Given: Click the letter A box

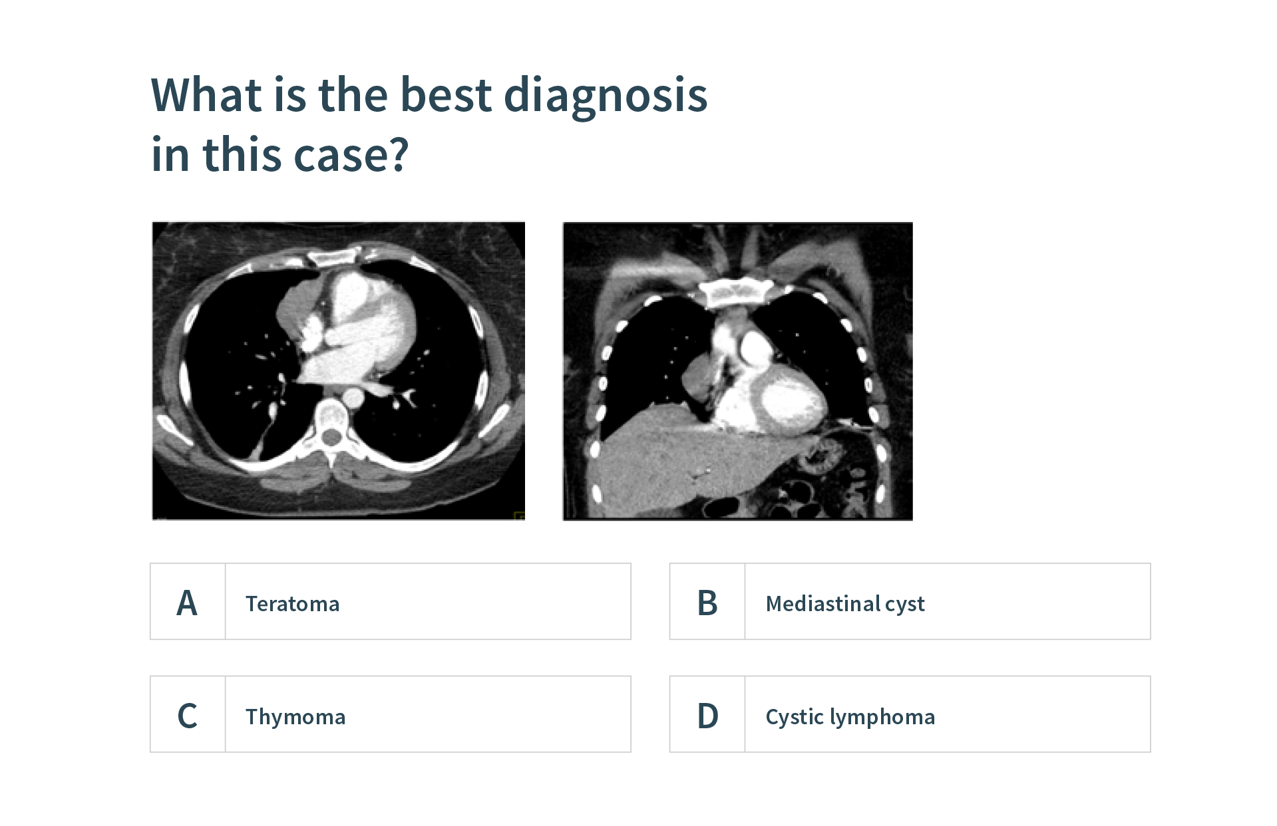Looking at the screenshot, I should pyautogui.click(x=188, y=602).
